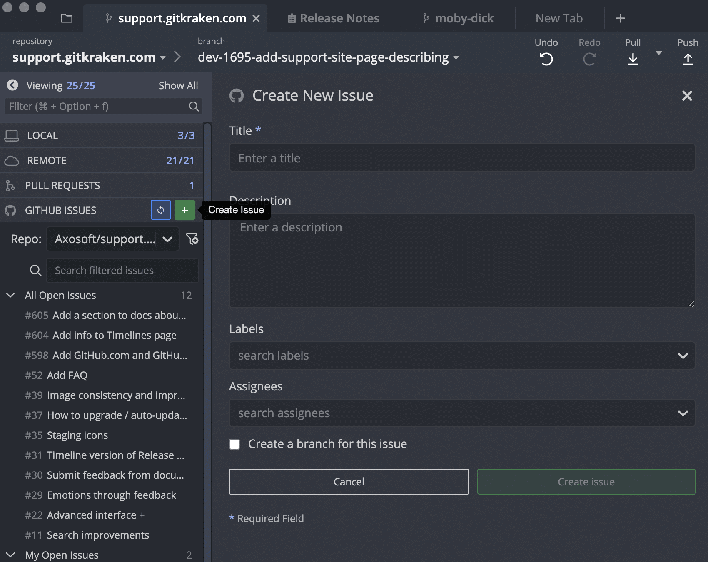Select issue #598 Add GitHub.com and GitHu...

(x=106, y=355)
